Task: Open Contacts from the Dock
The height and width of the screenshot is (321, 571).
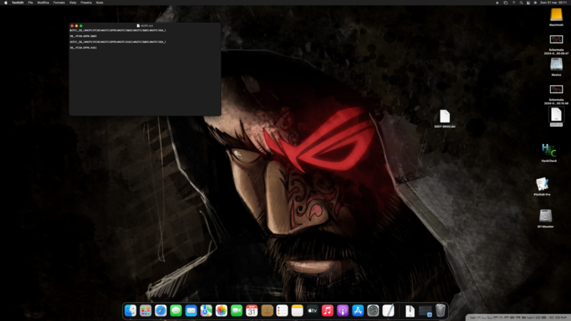Action: [x=267, y=311]
